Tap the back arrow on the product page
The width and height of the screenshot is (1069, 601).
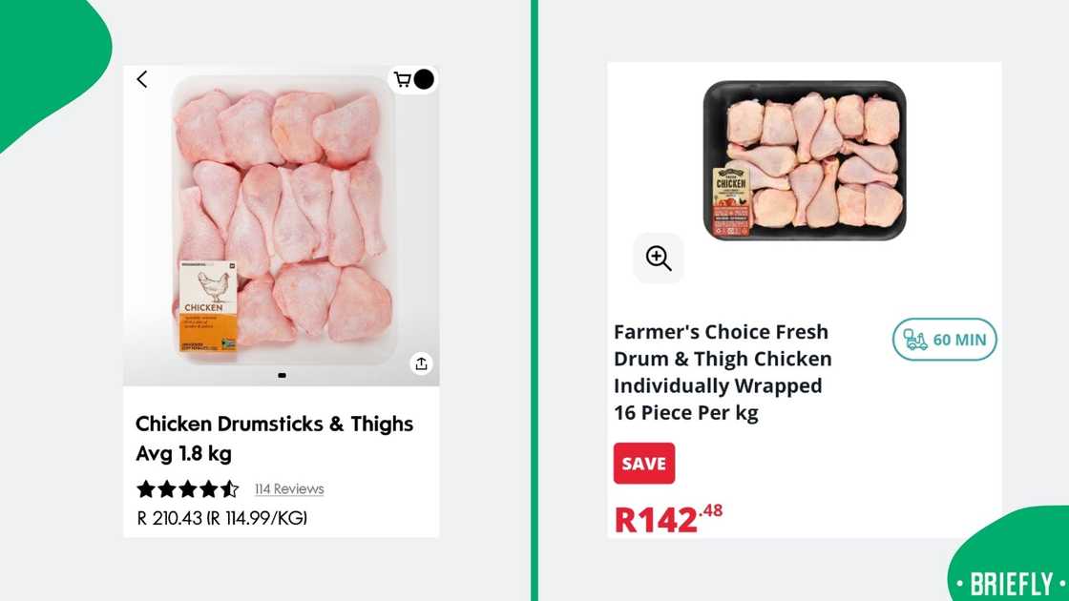tap(141, 79)
